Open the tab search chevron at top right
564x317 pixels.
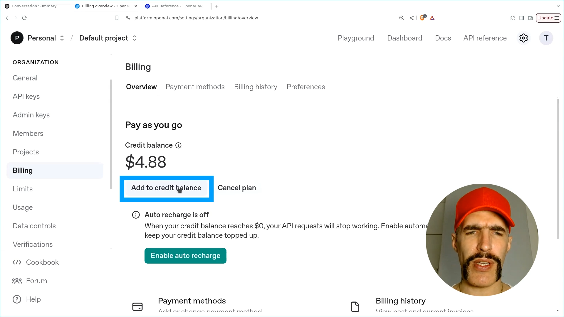coord(558,6)
